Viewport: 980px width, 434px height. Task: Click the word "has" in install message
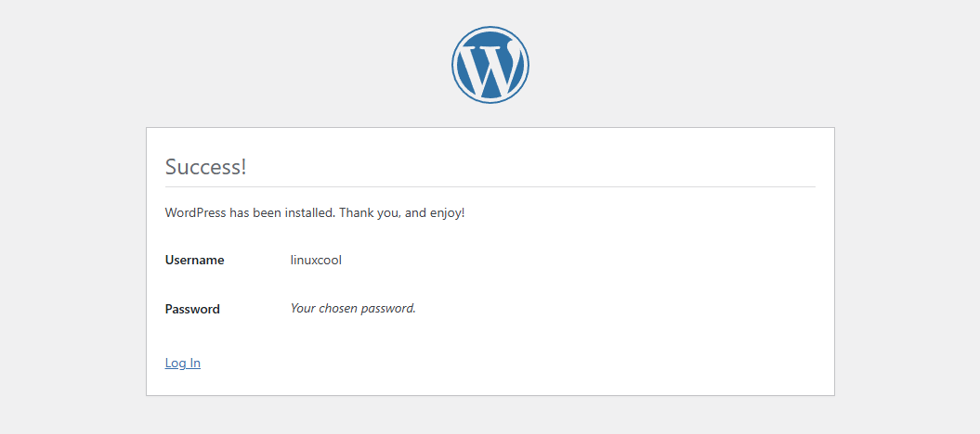tap(239, 213)
